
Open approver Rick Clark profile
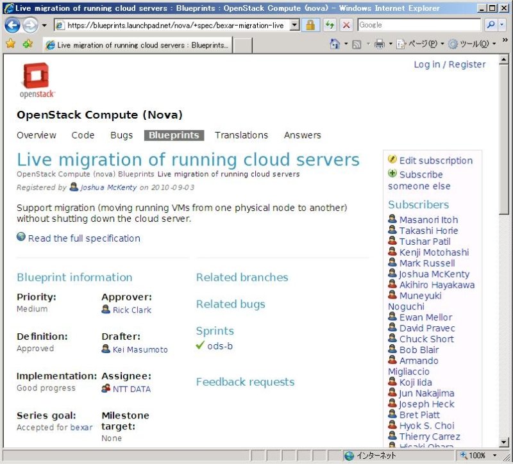[x=132, y=310]
